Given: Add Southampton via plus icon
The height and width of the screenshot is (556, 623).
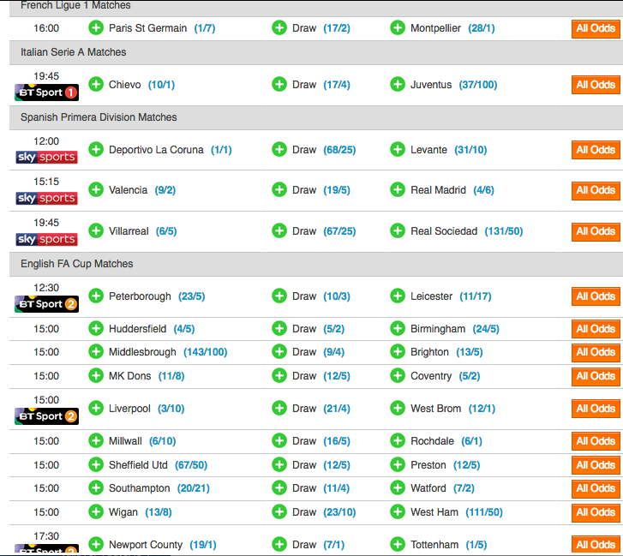Looking at the screenshot, I should [x=96, y=487].
